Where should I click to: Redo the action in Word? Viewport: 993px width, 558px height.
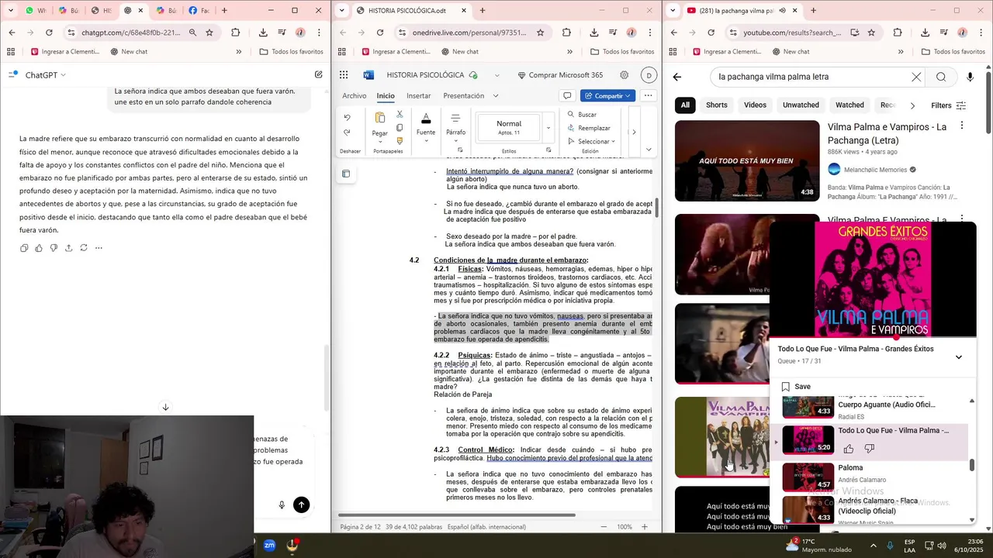pos(347,133)
